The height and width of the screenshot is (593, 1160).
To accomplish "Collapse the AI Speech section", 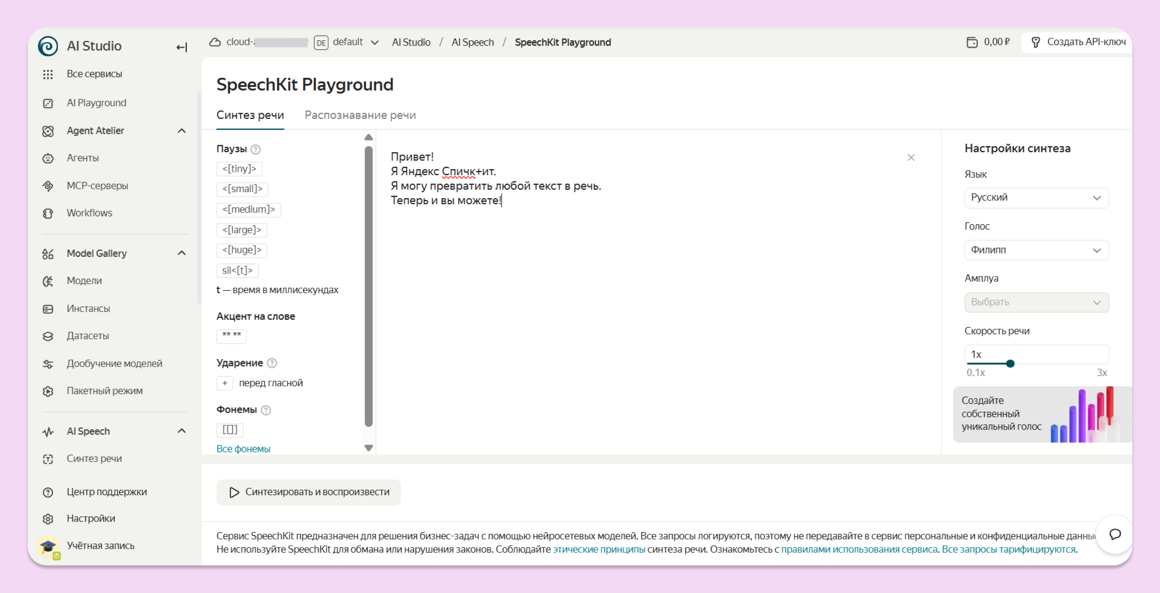I will click(181, 431).
